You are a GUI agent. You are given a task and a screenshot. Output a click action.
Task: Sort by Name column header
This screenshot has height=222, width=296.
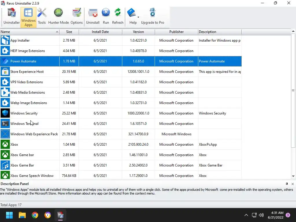(30, 32)
